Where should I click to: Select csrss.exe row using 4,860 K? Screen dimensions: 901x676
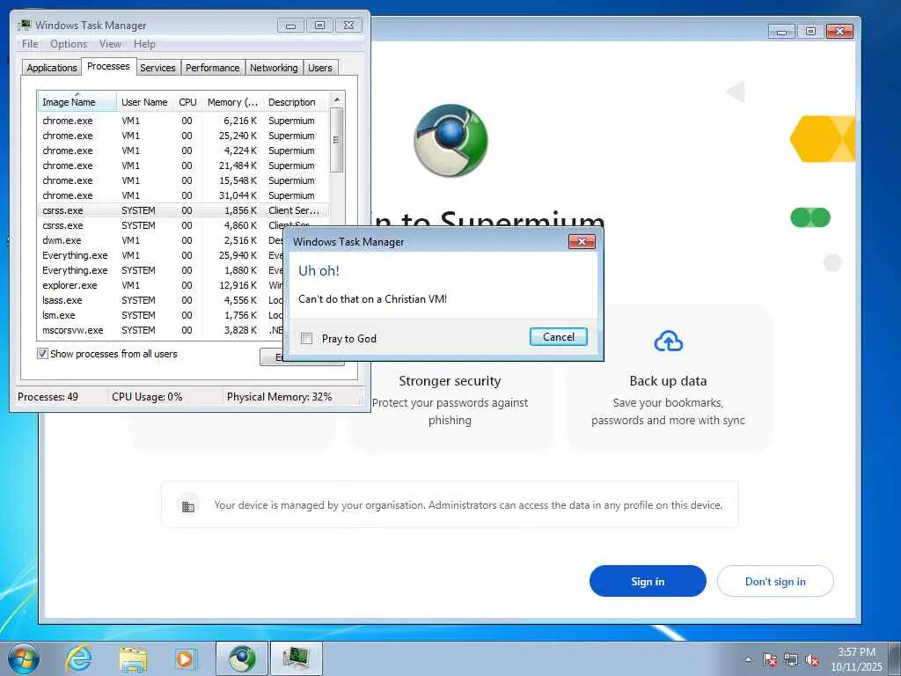click(x=183, y=225)
